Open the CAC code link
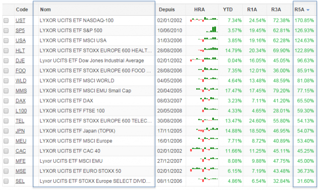Viewport: 319px width, 190px height. pyautogui.click(x=21, y=151)
